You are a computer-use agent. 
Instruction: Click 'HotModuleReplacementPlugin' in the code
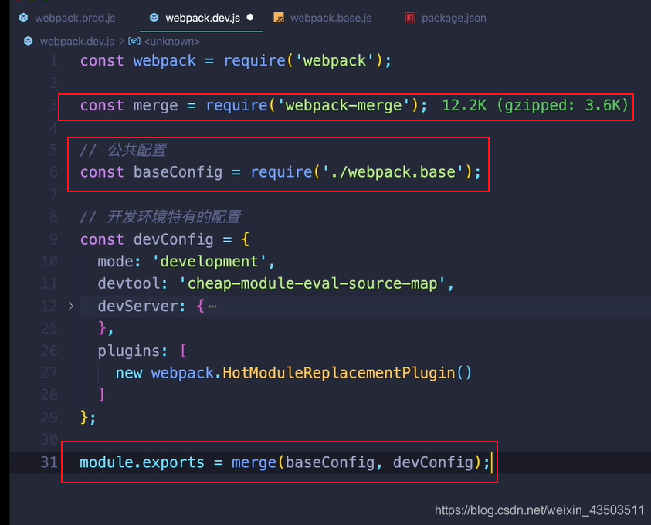coord(339,373)
